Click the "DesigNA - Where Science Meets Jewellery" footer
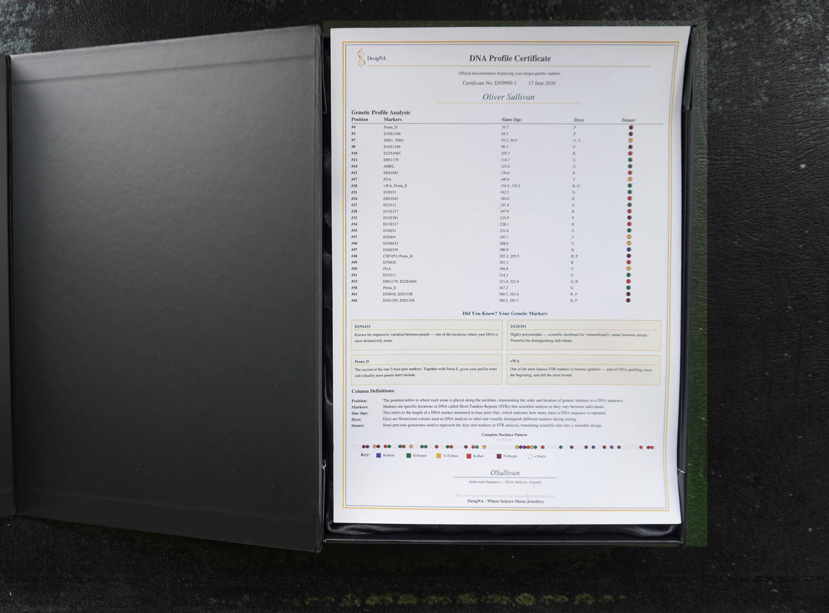 (506, 501)
